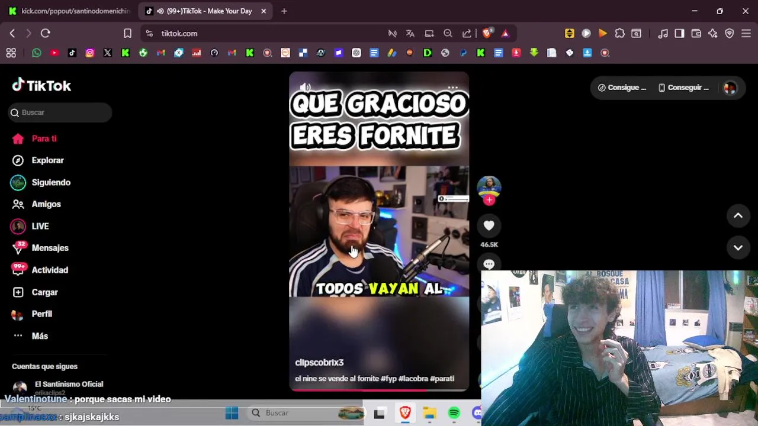
Task: Toggle the Brave sidebar panel icon
Action: point(680,34)
